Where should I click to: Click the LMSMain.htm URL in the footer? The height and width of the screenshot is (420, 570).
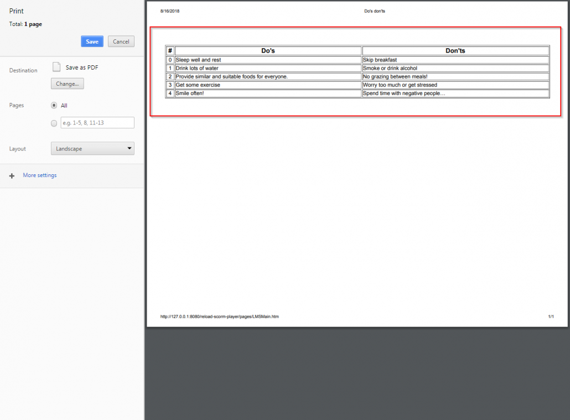click(219, 316)
